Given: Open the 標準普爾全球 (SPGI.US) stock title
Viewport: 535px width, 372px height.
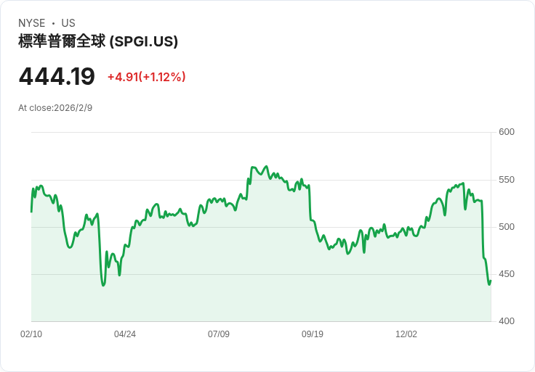Looking at the screenshot, I should [x=98, y=42].
